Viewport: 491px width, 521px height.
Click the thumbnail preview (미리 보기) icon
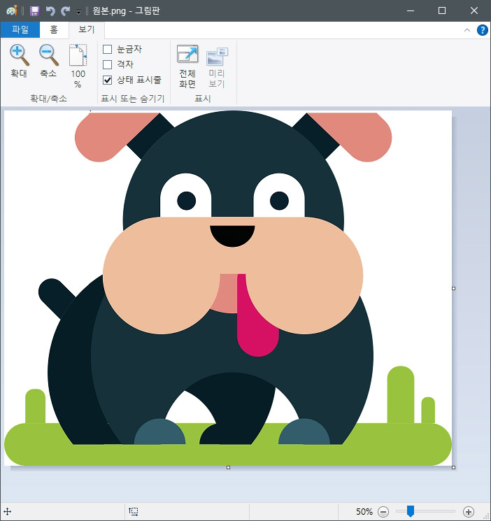click(217, 56)
